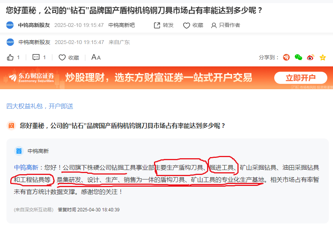Share to WeChat via the green icon
The image size is (333, 225).
(x=298, y=57)
